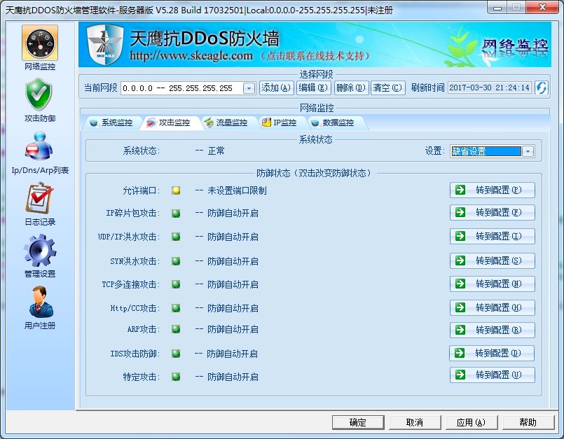This screenshot has height=439, width=564.
Task: Click the SKEAGLE shield logo
Action: (x=105, y=44)
